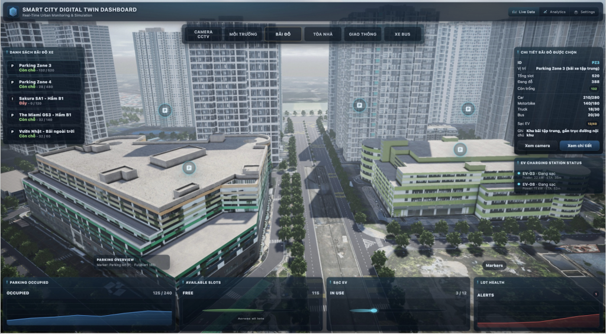This screenshot has height=334, width=606.
Task: Select Parking Zone 4 in the list
Action: click(44, 84)
